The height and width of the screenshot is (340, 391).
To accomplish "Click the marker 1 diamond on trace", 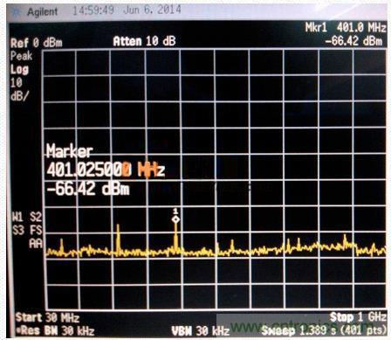I will (x=175, y=219).
